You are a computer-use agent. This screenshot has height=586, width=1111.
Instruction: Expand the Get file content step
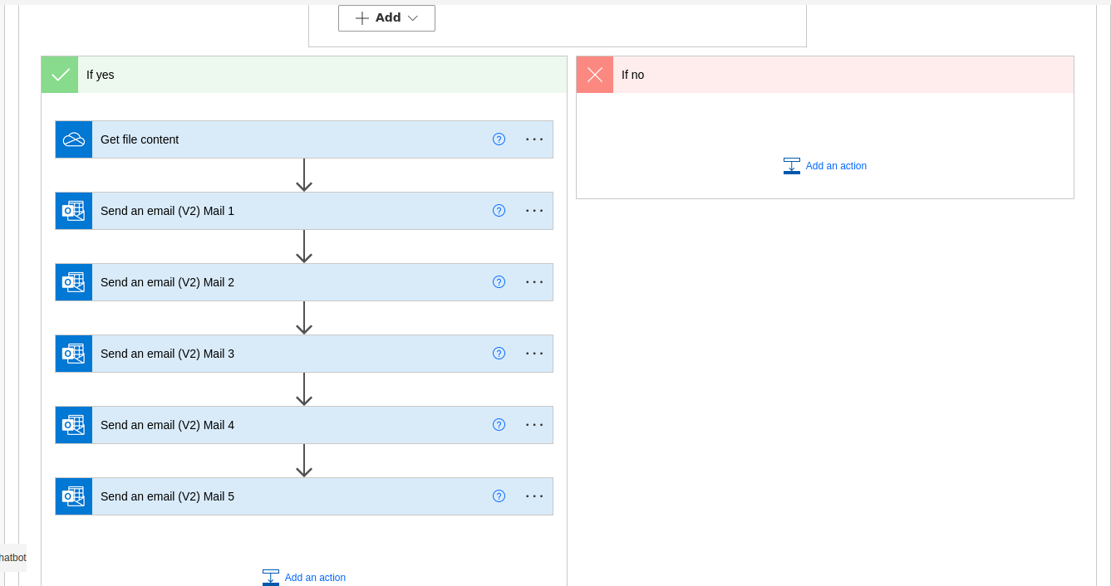[x=304, y=139]
